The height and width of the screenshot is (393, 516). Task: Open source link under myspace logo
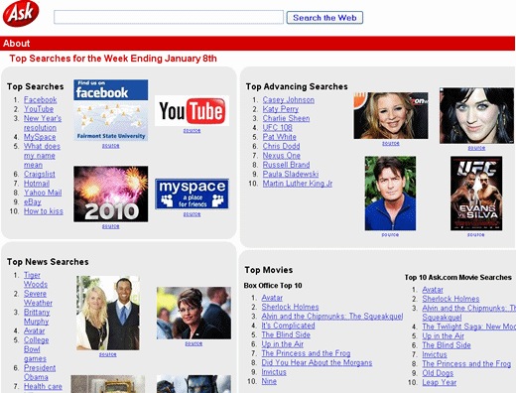tap(192, 214)
